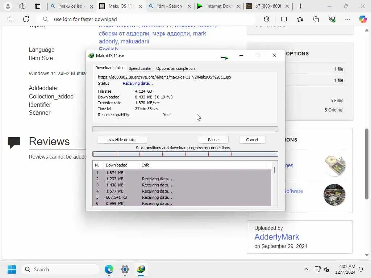The height and width of the screenshot is (278, 371).
Task: Open a new browser tab
Action: pyautogui.click(x=300, y=6)
